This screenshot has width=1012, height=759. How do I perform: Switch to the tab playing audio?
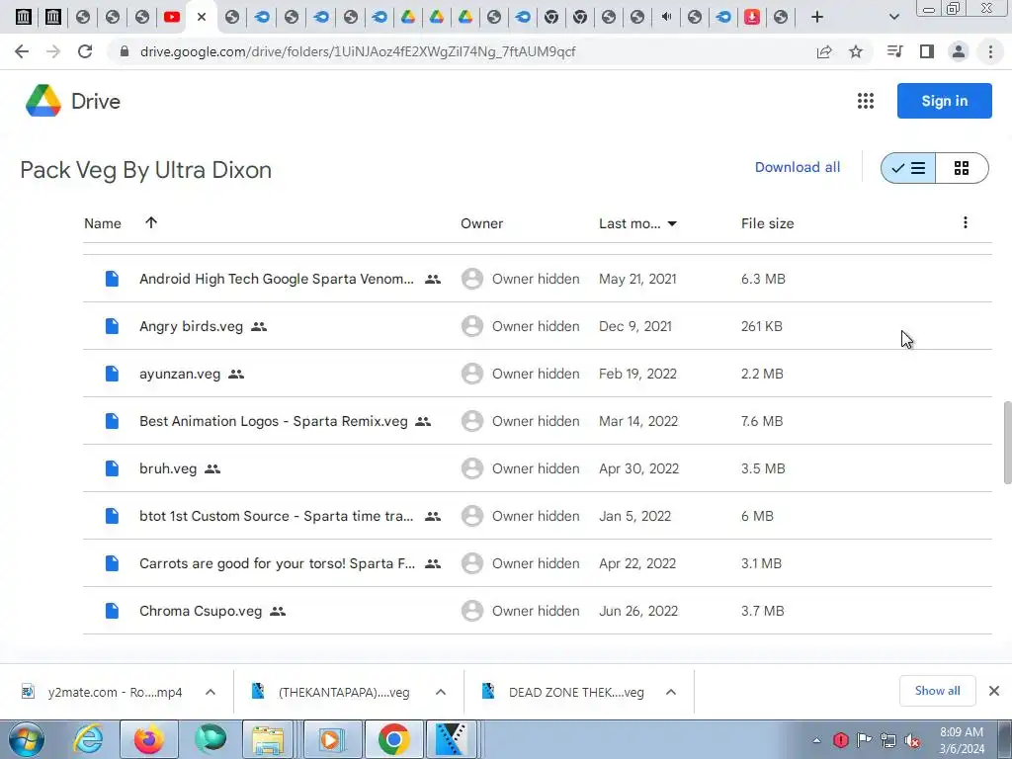pyautogui.click(x=666, y=17)
